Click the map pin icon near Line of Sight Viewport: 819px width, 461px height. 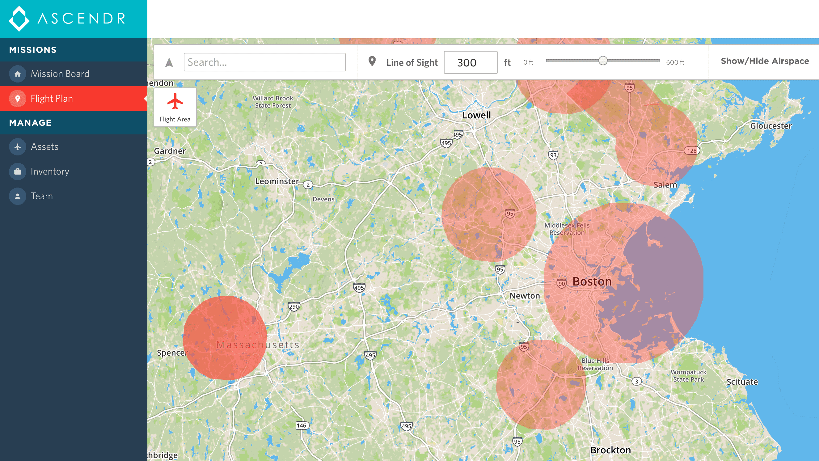[x=372, y=61]
